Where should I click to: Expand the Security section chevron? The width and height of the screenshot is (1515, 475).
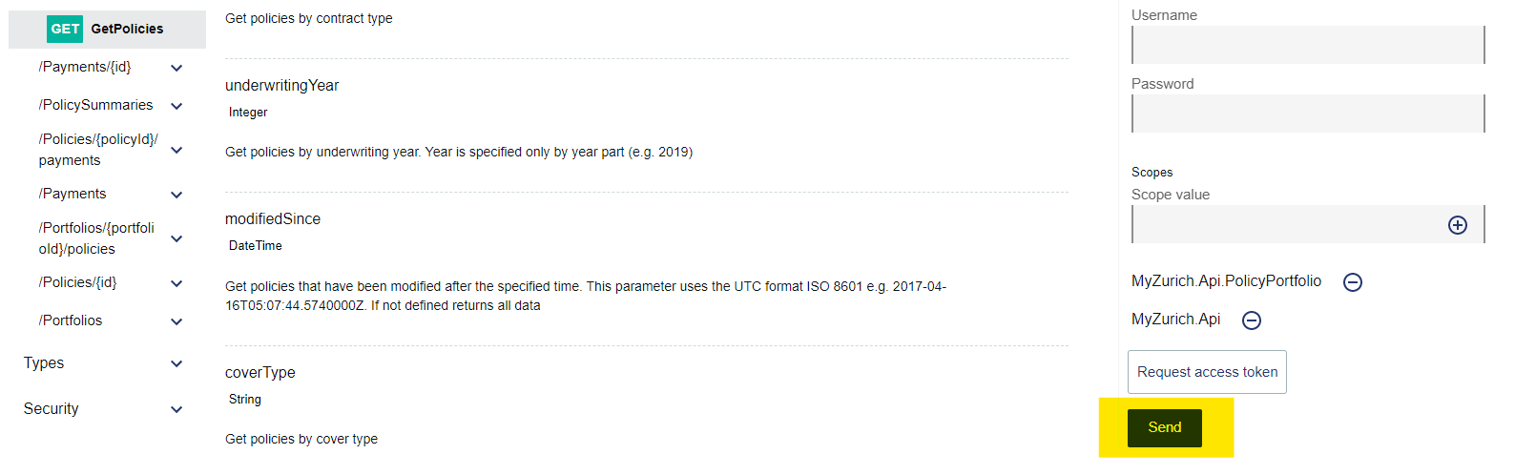click(176, 409)
